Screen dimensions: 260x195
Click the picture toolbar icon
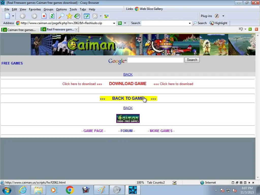click(x=106, y=16)
